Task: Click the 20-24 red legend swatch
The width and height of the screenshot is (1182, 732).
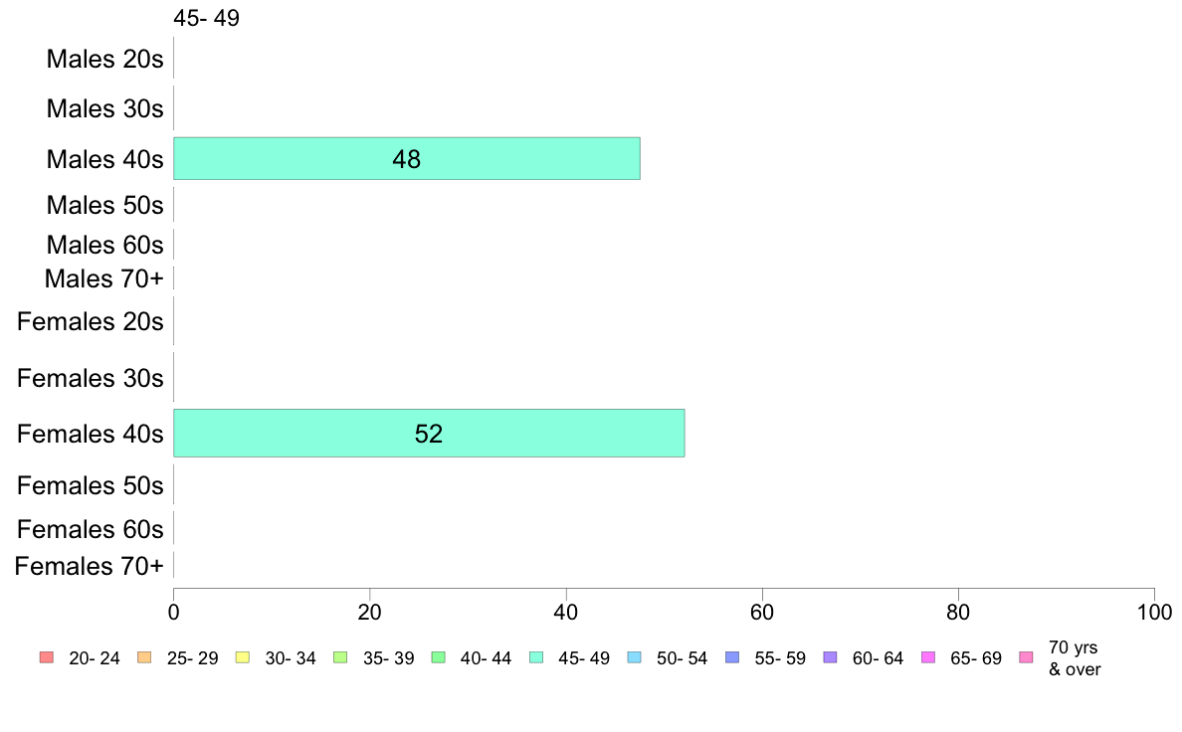Action: (46, 657)
